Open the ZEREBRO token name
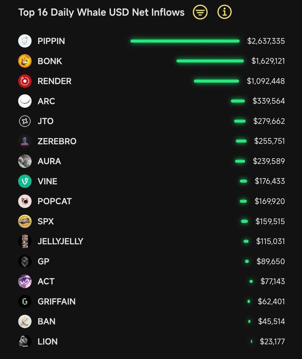Image resolution: width=302 pixels, height=359 pixels. tap(57, 141)
